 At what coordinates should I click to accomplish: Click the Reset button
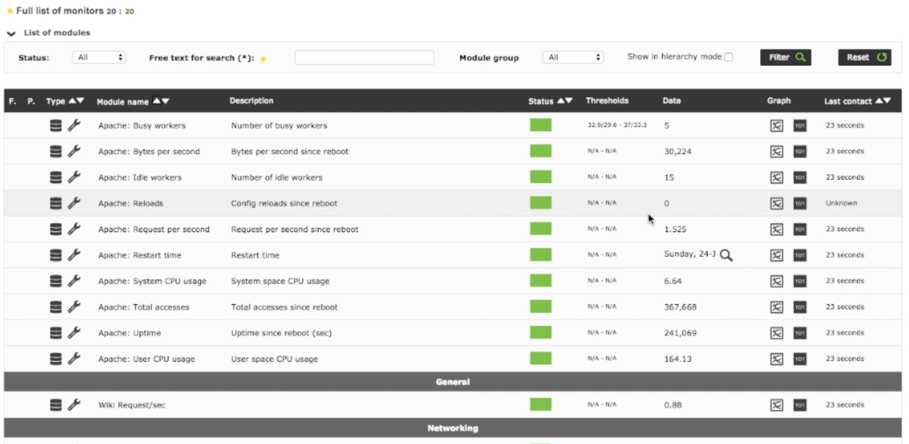(865, 57)
